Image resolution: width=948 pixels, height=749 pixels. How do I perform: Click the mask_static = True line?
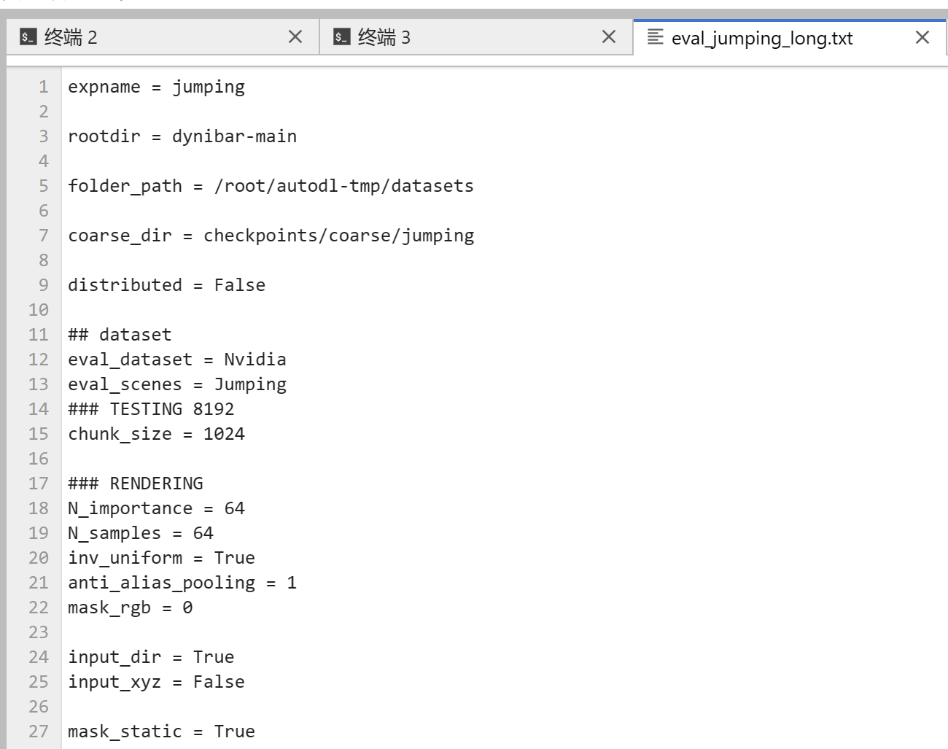[x=161, y=731]
